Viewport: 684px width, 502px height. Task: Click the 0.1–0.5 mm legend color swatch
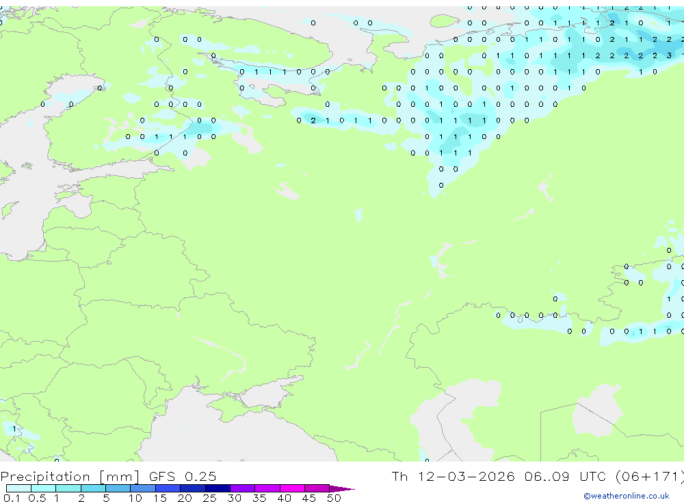[x=18, y=488]
